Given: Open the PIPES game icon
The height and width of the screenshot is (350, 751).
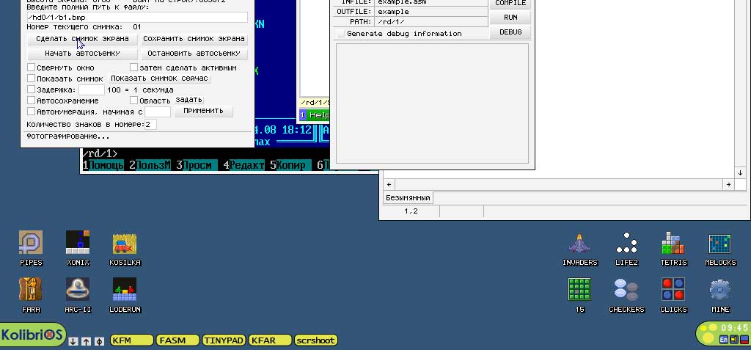Looking at the screenshot, I should (31, 243).
